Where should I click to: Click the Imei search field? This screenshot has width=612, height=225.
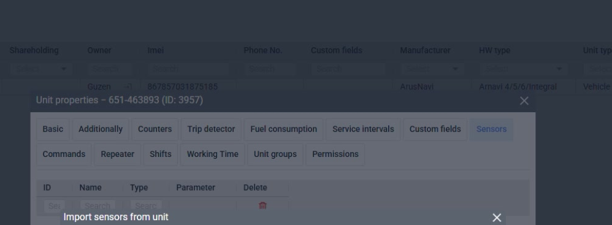[x=188, y=69]
